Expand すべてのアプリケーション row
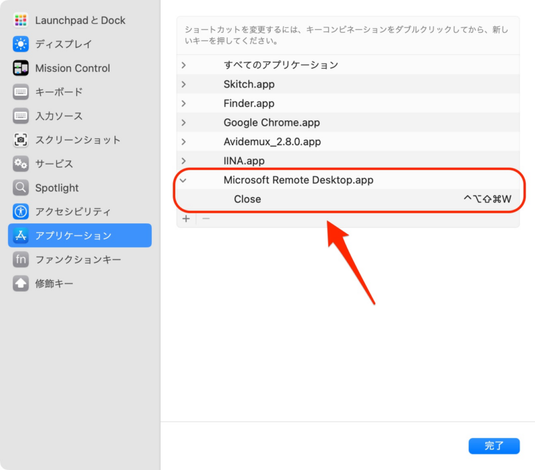 pyautogui.click(x=184, y=65)
